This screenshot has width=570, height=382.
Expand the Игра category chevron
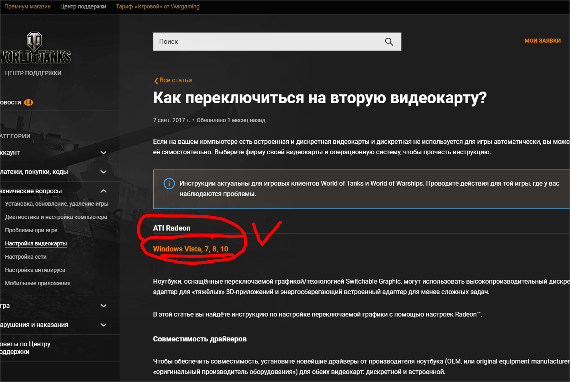[x=104, y=306]
